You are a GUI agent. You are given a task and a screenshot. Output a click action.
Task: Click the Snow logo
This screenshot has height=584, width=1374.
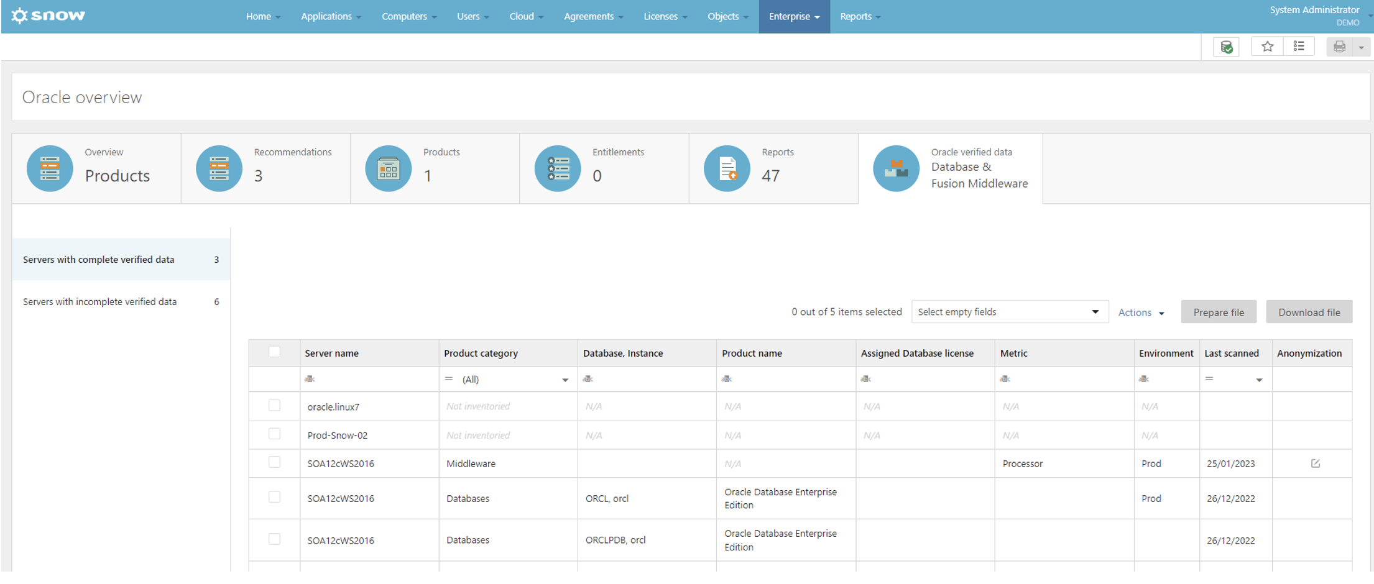coord(48,16)
